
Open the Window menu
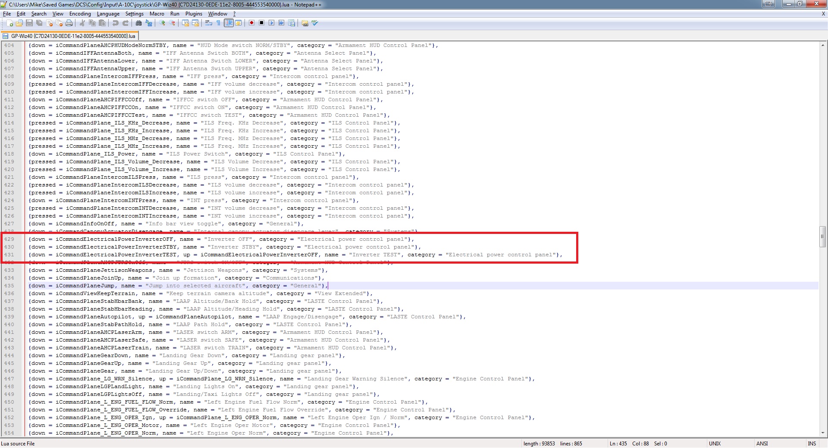pos(218,14)
